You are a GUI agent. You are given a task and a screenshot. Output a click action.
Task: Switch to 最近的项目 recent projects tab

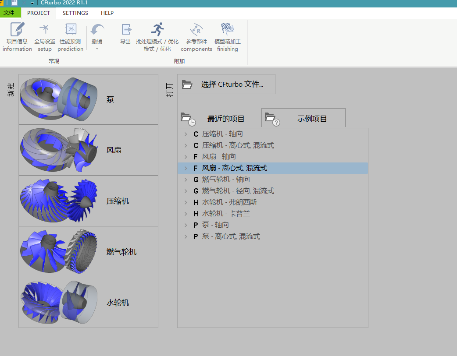[x=218, y=119]
